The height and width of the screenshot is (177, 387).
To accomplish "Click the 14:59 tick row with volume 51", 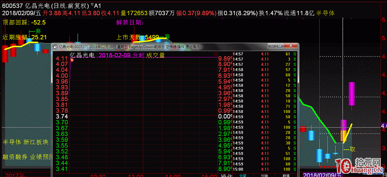I will 265,153.
